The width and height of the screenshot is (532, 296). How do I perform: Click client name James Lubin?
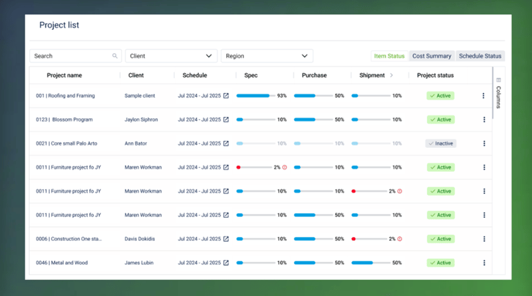(x=139, y=263)
